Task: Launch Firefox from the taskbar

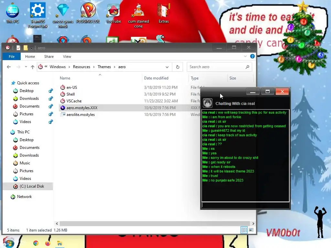Action: coord(48,243)
